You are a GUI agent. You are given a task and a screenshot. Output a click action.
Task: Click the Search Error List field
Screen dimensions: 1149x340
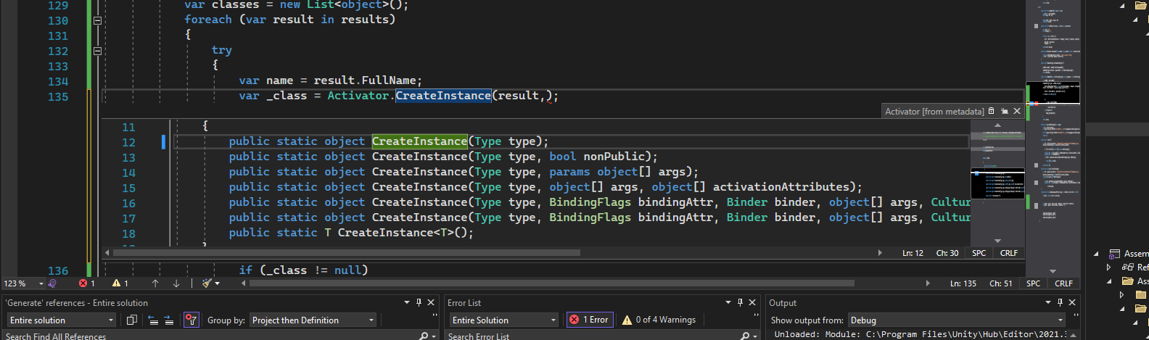click(x=590, y=336)
